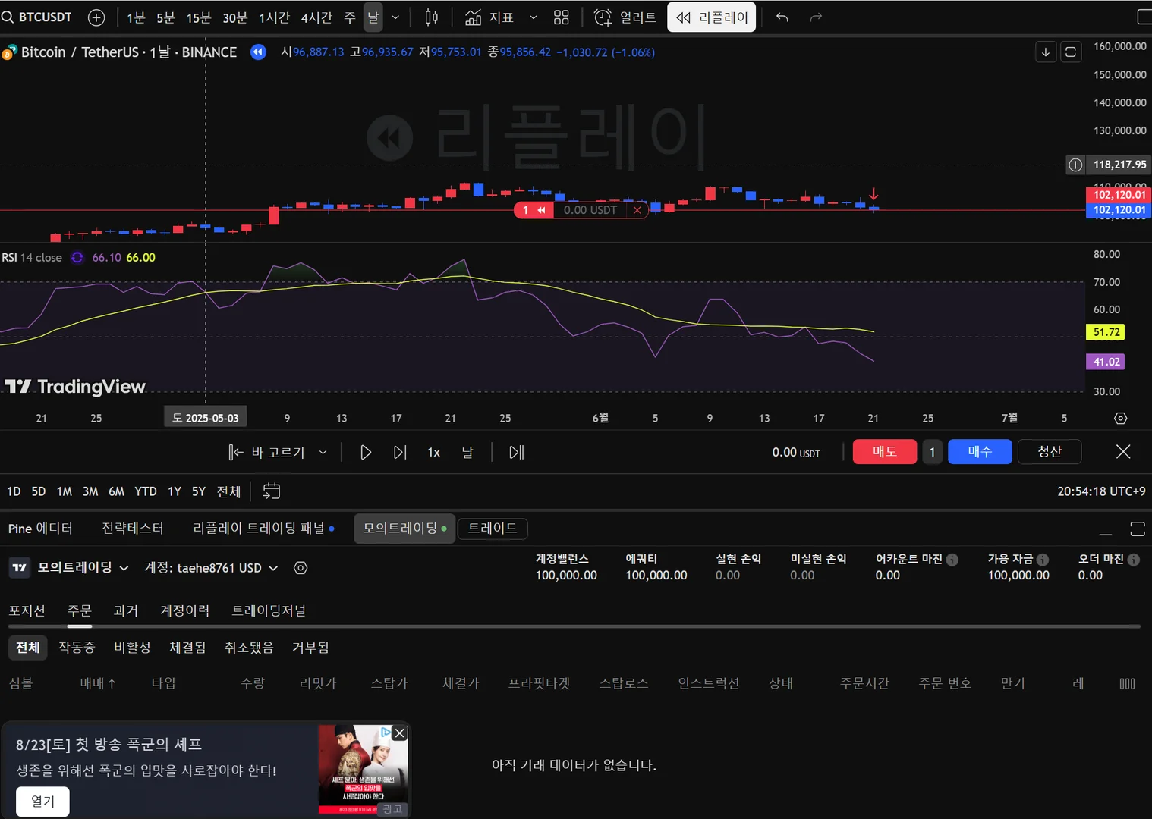Click the undo arrow in top toolbar
This screenshot has width=1152, height=819.
coord(782,17)
